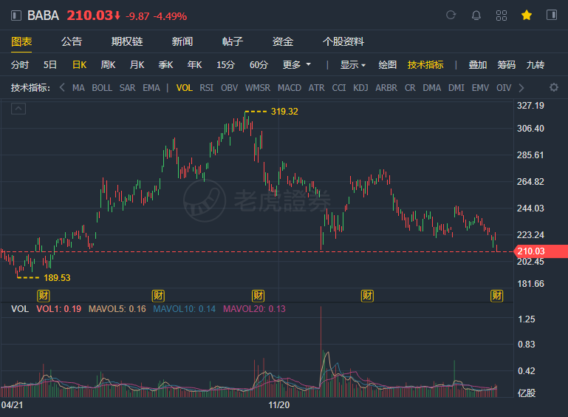
Task: Select the KDJ sub-indicator
Action: [x=360, y=88]
